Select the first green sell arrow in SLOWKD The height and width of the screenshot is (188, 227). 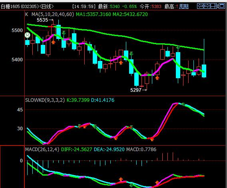coord(79,126)
